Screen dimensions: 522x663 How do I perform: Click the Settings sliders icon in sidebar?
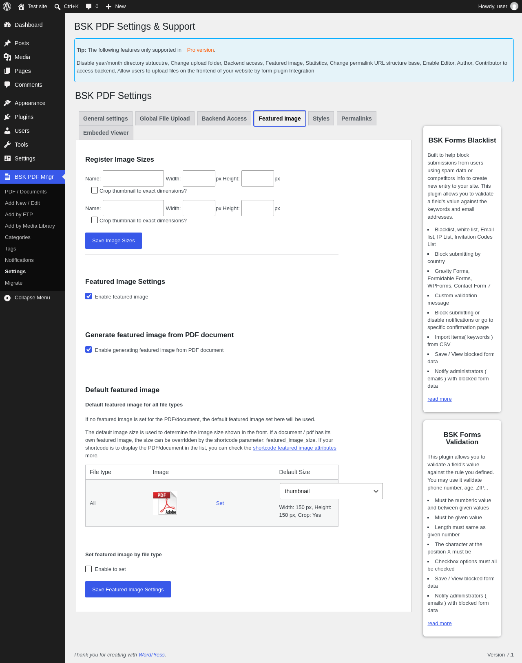(7, 158)
